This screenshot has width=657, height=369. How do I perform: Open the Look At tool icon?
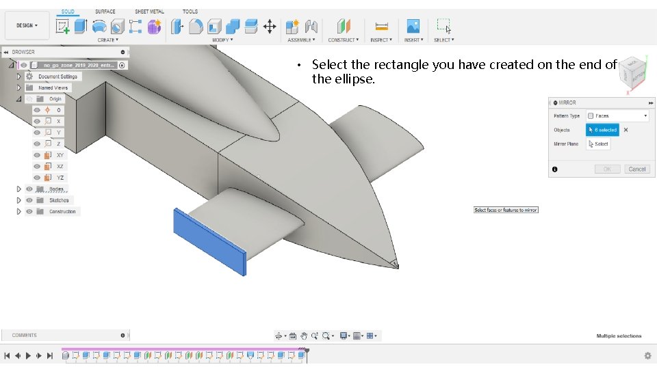point(293,336)
